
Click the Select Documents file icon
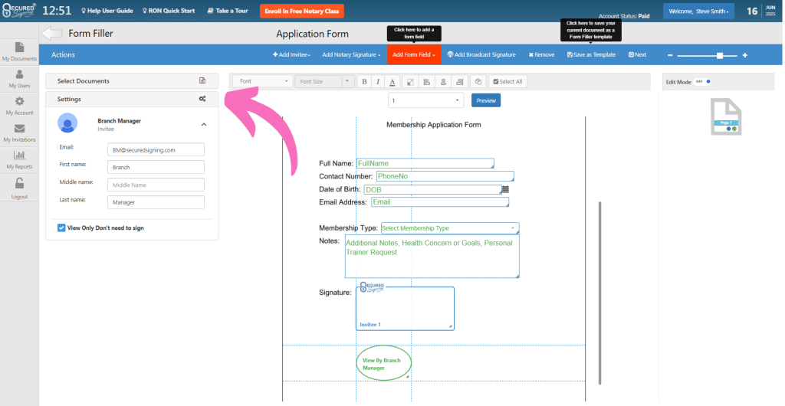[x=202, y=80]
